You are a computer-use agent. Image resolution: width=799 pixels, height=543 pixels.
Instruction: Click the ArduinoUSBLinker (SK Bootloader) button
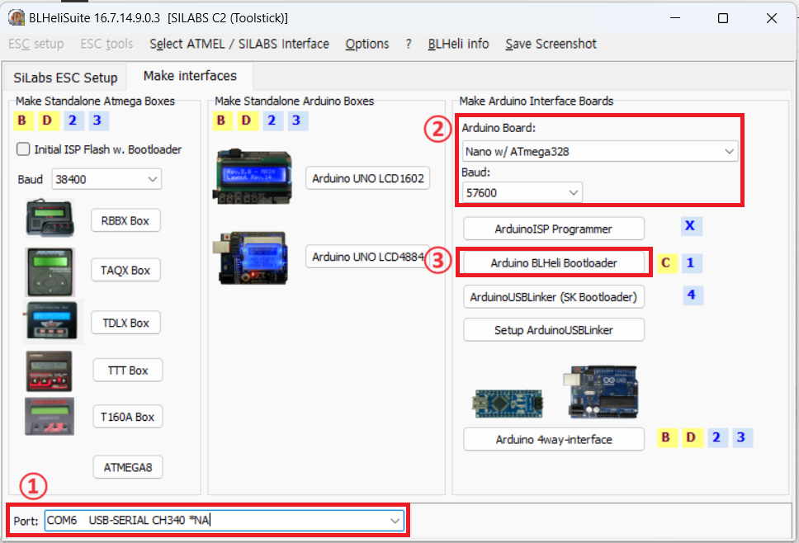(x=553, y=297)
